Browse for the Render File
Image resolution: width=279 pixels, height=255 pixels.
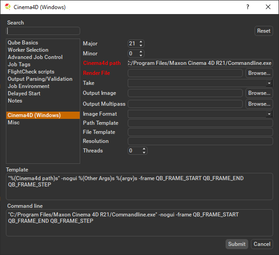point(259,73)
